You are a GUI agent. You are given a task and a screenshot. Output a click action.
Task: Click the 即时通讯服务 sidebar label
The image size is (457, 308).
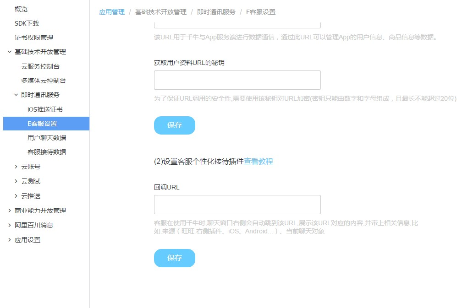[40, 95]
